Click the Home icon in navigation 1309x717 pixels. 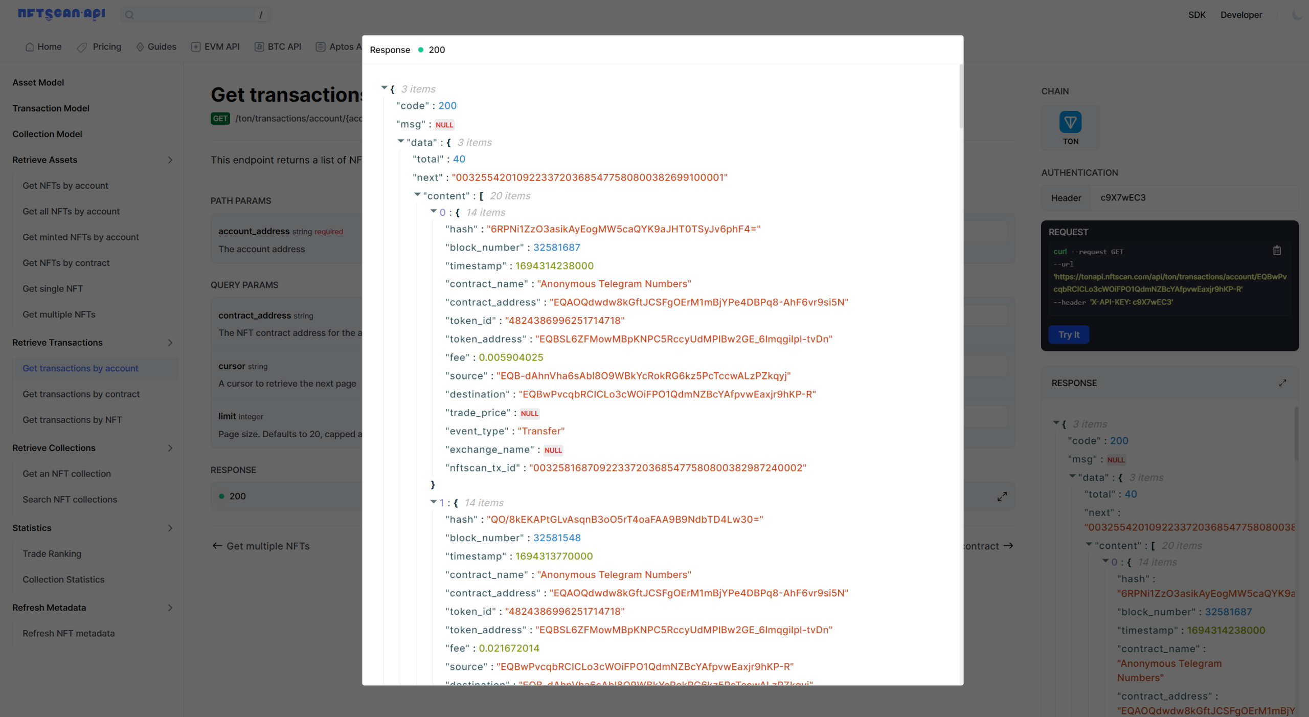pyautogui.click(x=29, y=47)
